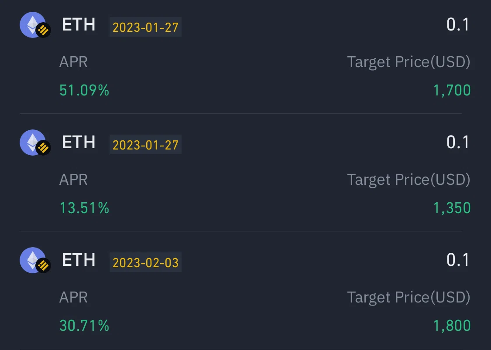Image resolution: width=491 pixels, height=350 pixels.
Task: Tap the ETH coin icon with 13.51% APR
Action: pos(35,143)
